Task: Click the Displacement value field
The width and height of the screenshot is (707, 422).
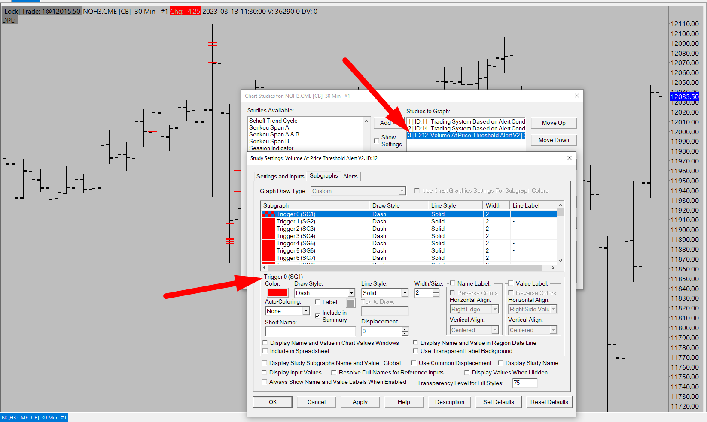Action: click(381, 331)
